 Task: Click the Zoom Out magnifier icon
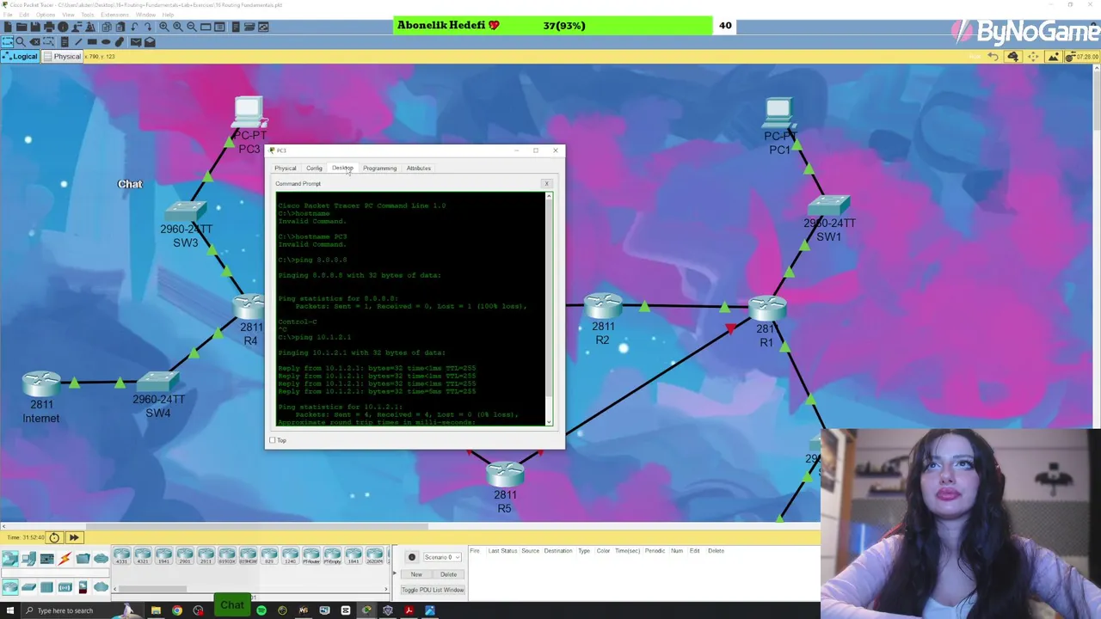click(192, 27)
